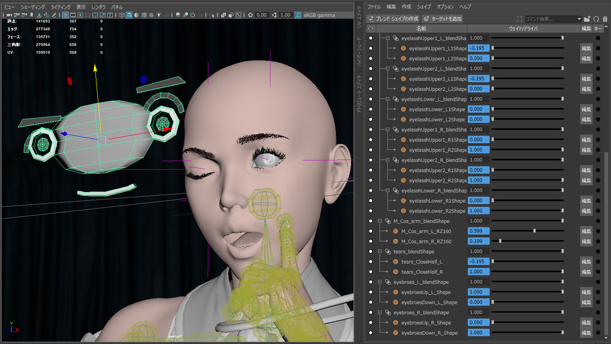Toggle the resolution gate icon
The width and height of the screenshot is (611, 344).
coord(80,15)
